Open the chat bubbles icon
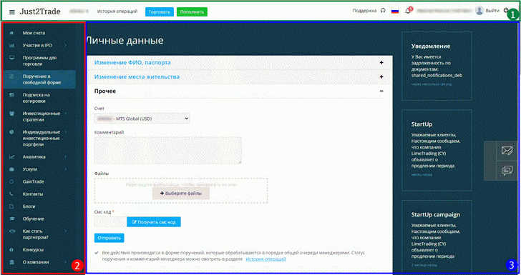 [507, 171]
